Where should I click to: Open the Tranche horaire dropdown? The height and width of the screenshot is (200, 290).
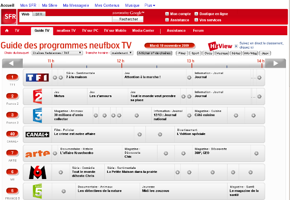coord(122,53)
